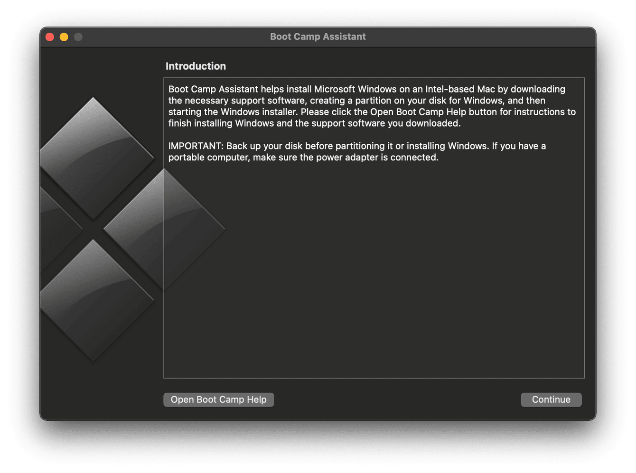
Task: Click the word IMPORTANT in the warning
Action: (x=195, y=146)
